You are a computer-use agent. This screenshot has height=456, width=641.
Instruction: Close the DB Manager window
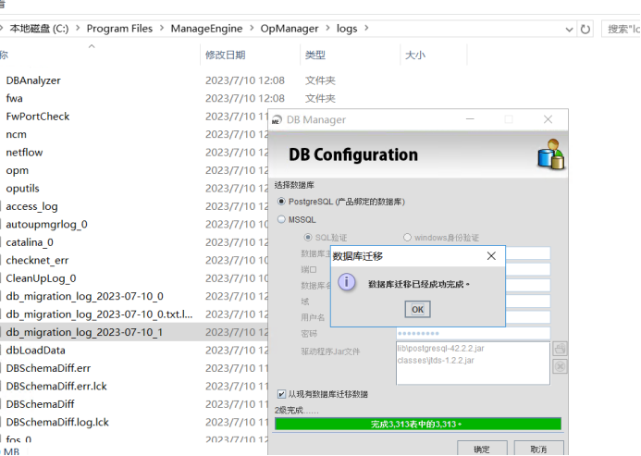(548, 119)
